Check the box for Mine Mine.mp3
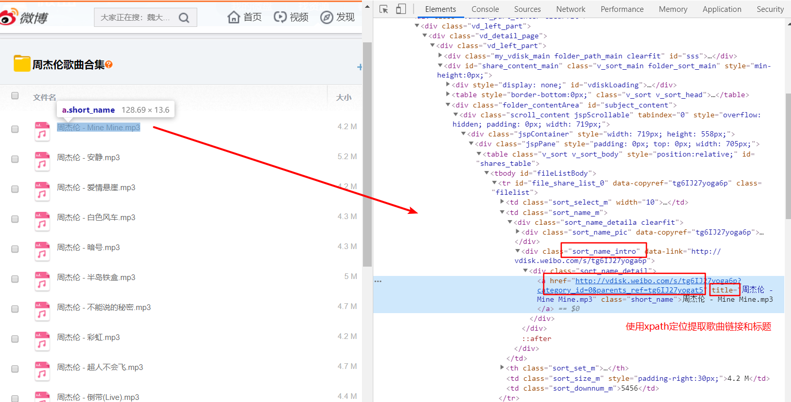Image resolution: width=791 pixels, height=402 pixels. point(15,129)
